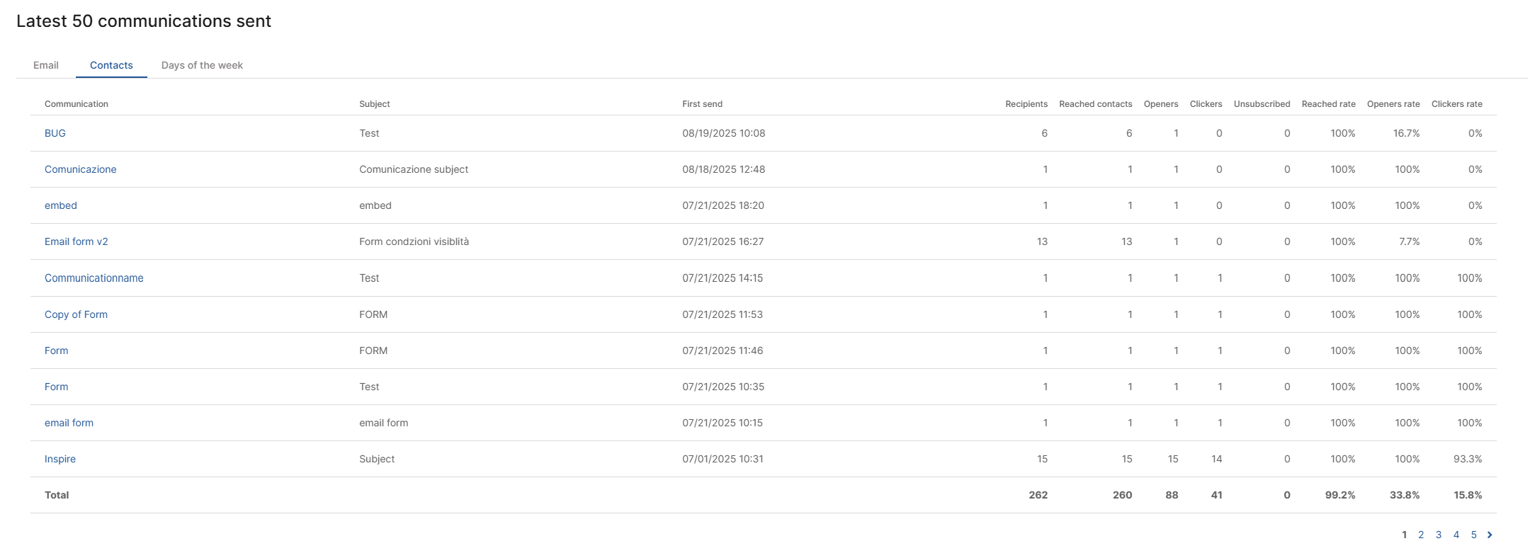1540x558 pixels.
Task: Select page 5 in pagination
Action: pos(1473,535)
